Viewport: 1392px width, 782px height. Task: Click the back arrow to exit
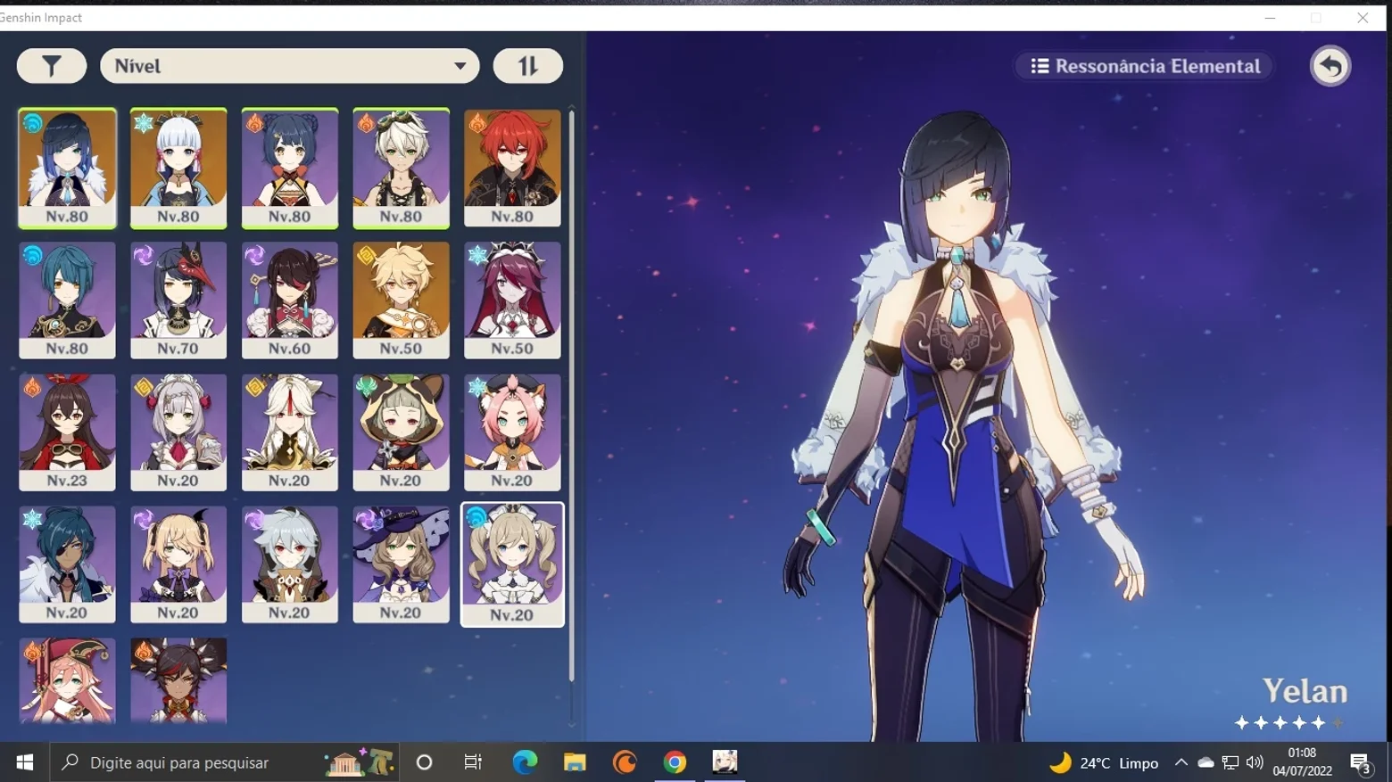tap(1330, 66)
